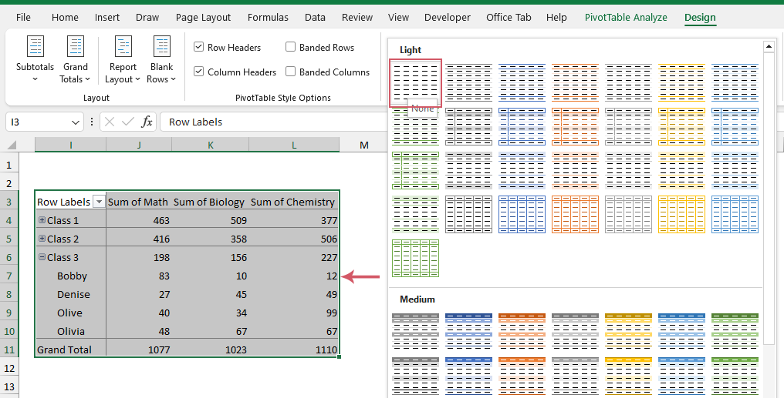Switch to the PivotTable Analyze tab

pyautogui.click(x=626, y=17)
